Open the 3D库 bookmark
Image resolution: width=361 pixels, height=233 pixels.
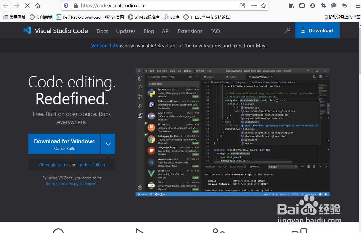[x=171, y=17]
